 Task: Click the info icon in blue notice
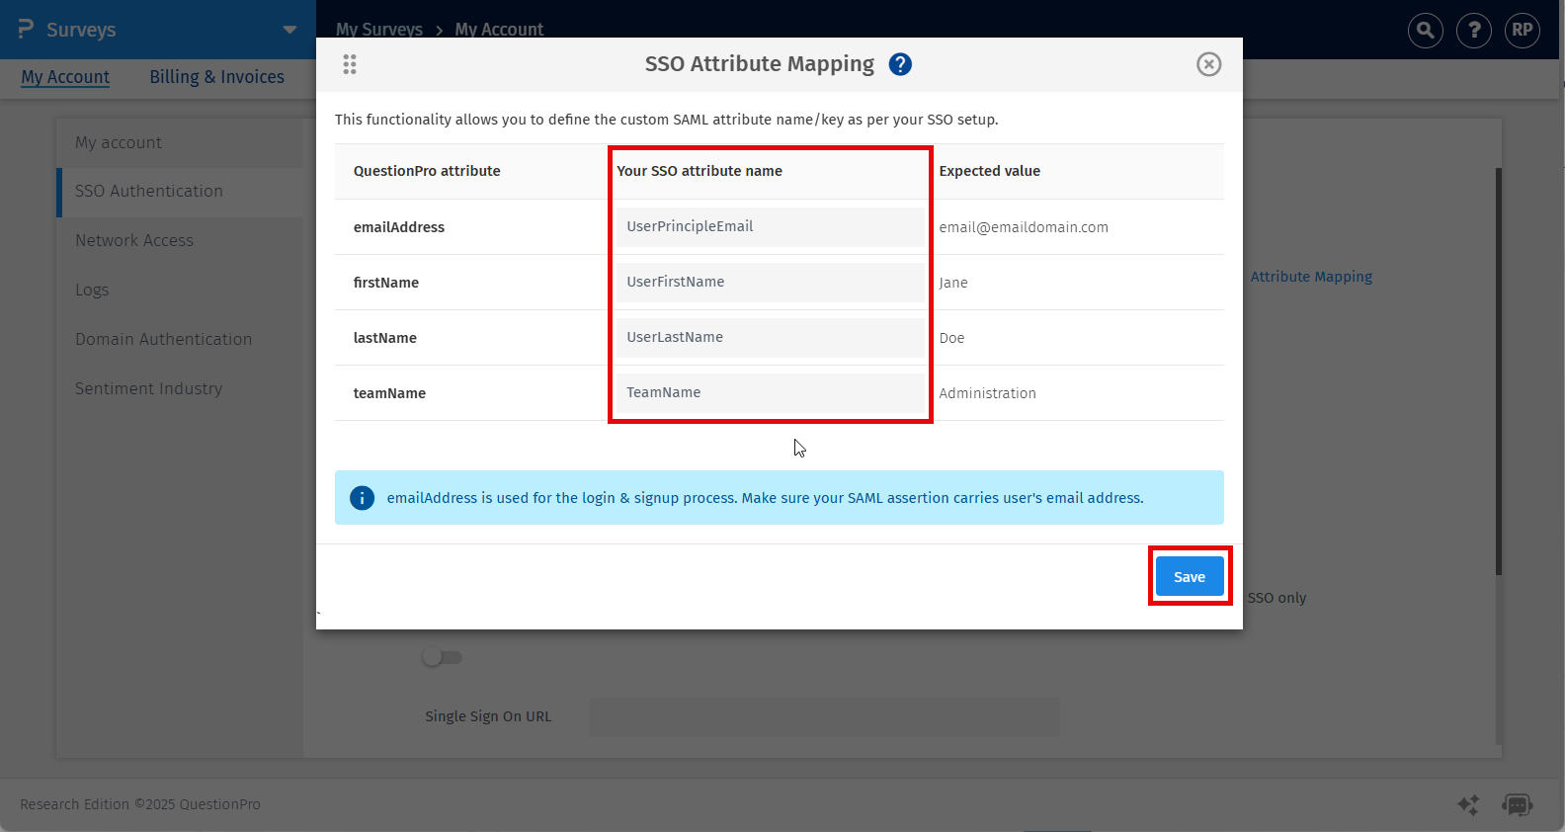pos(363,498)
